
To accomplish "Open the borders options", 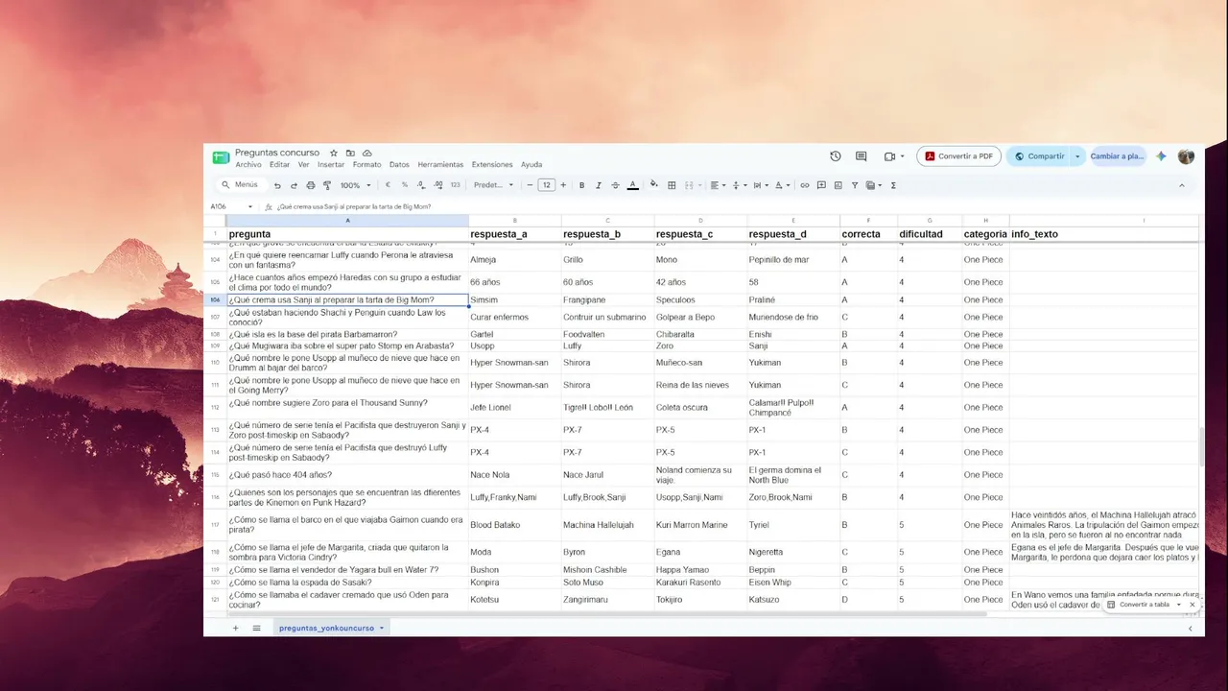I will (x=672, y=185).
